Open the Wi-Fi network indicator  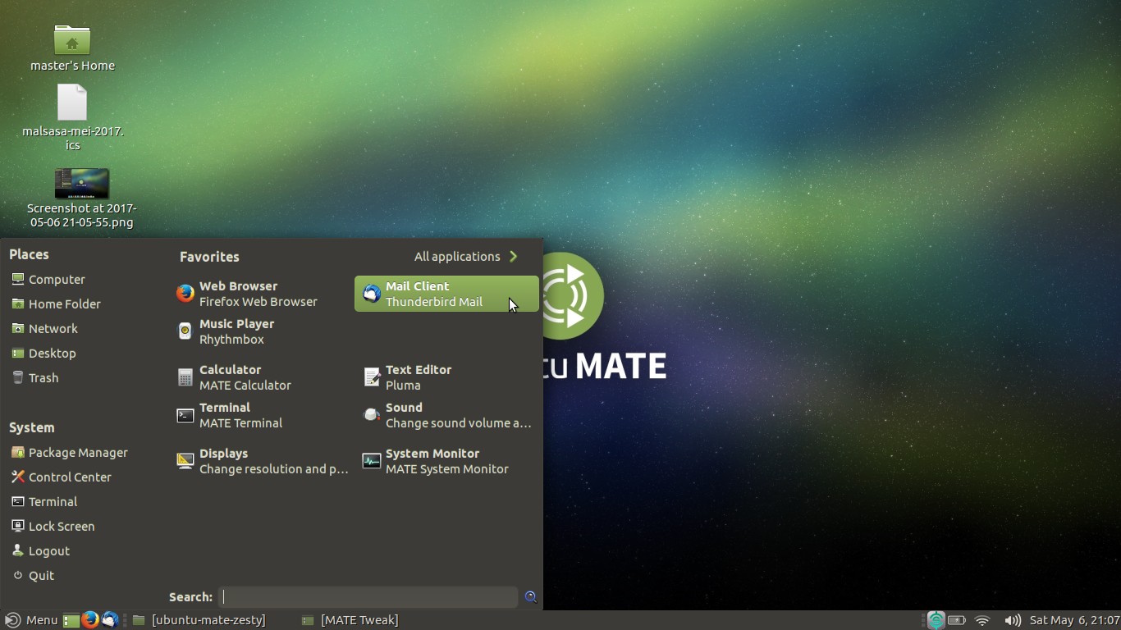pyautogui.click(x=982, y=620)
